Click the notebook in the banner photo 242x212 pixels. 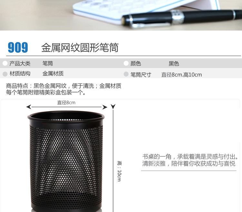145,10
